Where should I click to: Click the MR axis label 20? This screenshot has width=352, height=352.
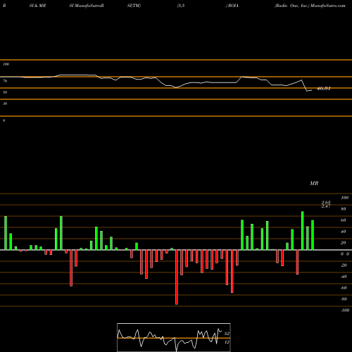344,243
